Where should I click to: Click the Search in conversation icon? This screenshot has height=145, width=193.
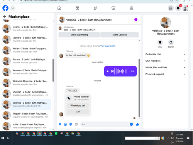pyautogui.click(x=171, y=42)
